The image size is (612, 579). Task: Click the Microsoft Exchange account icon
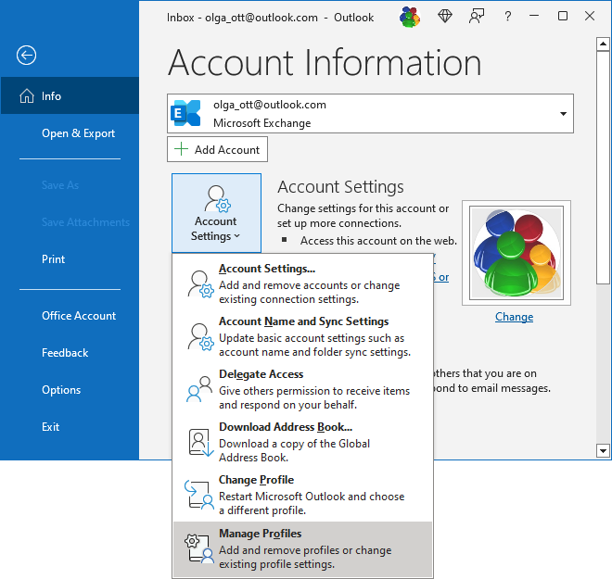click(x=185, y=113)
